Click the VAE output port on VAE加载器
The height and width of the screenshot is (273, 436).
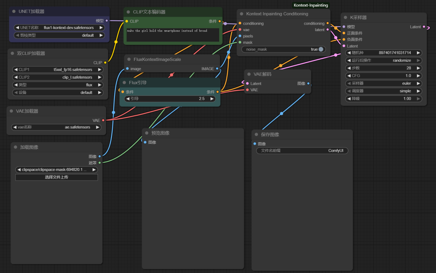click(103, 120)
